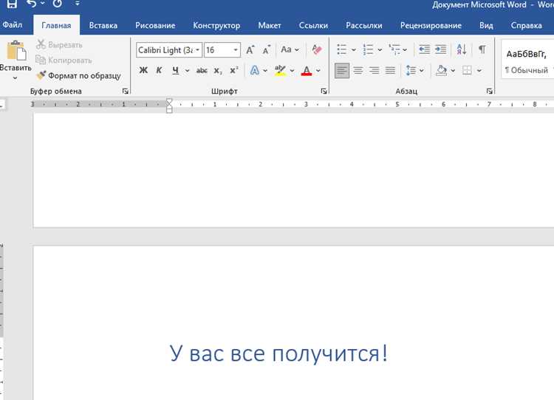
Task: Click the heading text 'У вас все получится!'
Action: [278, 354]
